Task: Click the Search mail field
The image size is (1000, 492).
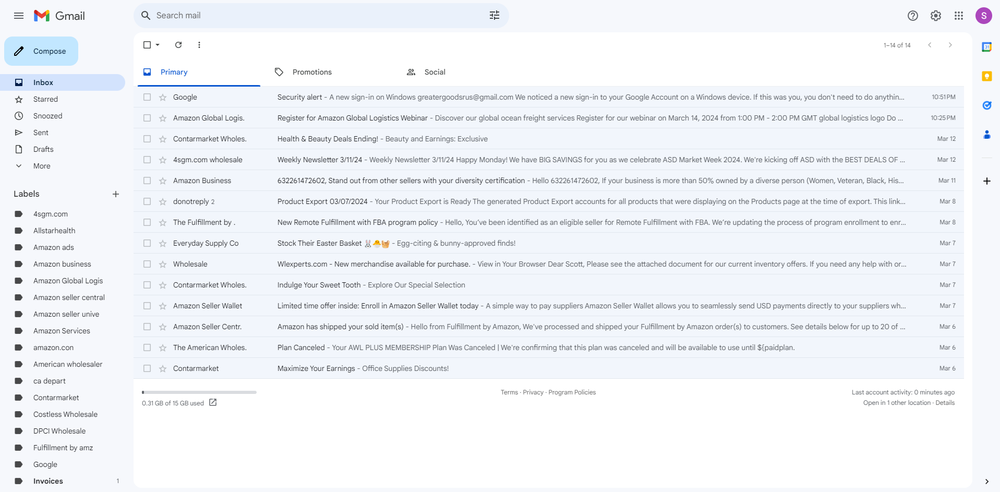Action: [x=321, y=16]
